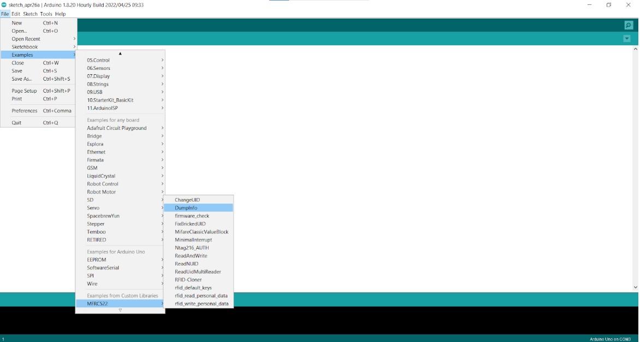Viewport: 640px width, 342px height.
Task: Open the Bridge examples submenu
Action: [120, 136]
